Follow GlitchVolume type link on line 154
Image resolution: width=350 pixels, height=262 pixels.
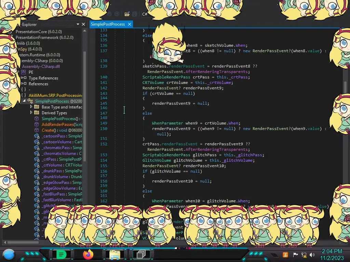pyautogui.click(x=157, y=160)
